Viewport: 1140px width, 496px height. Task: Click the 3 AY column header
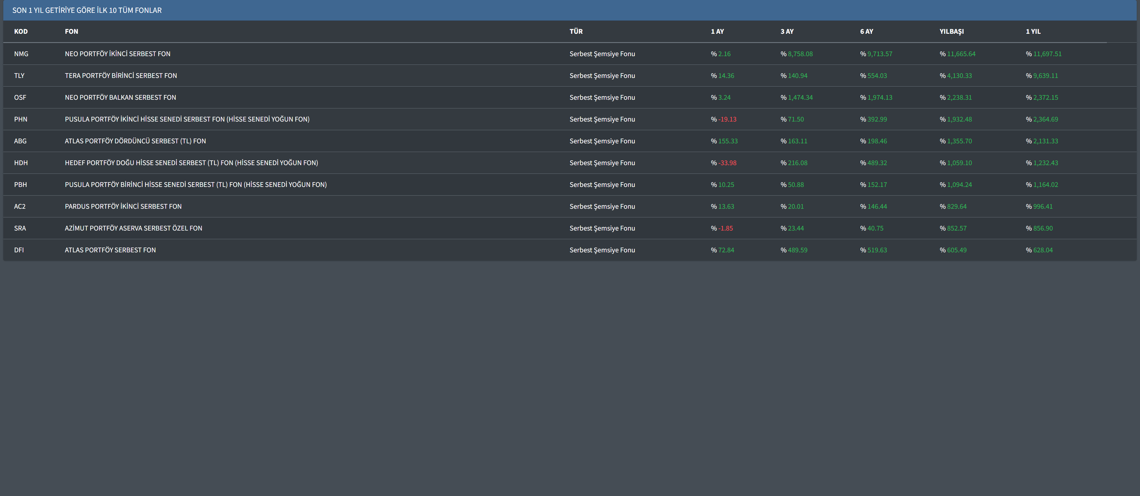click(x=787, y=31)
